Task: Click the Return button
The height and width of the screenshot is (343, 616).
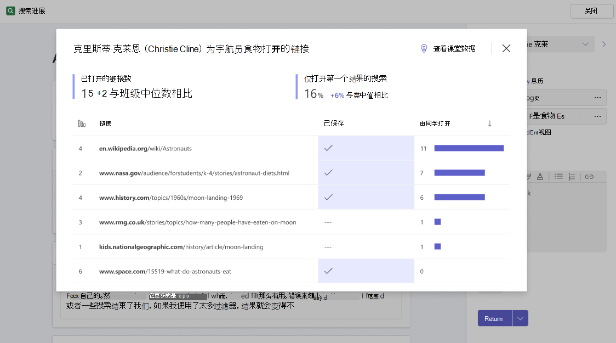Action: pos(494,318)
